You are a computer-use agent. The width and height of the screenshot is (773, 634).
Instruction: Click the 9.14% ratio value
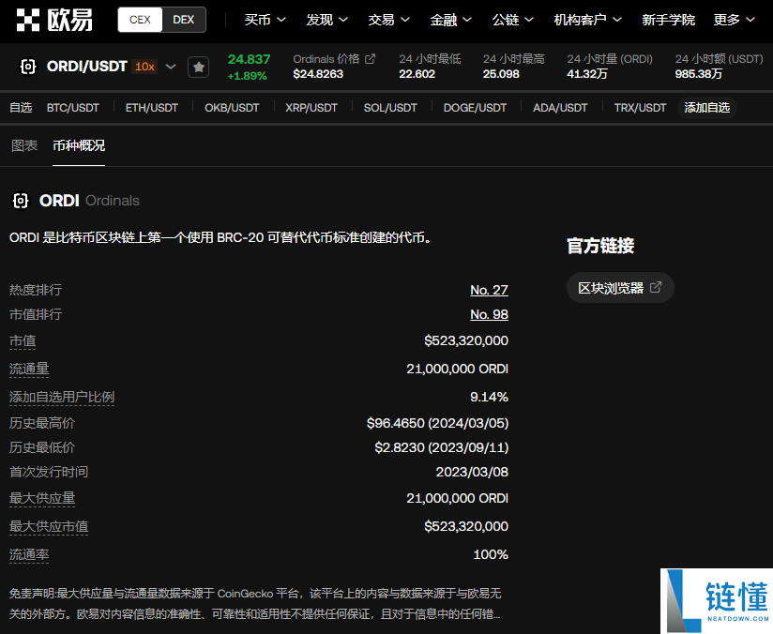[489, 397]
